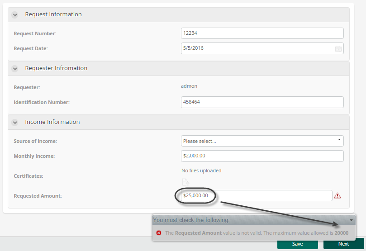
Task: Click the 'Monthly Income:' label
Action: click(34, 156)
